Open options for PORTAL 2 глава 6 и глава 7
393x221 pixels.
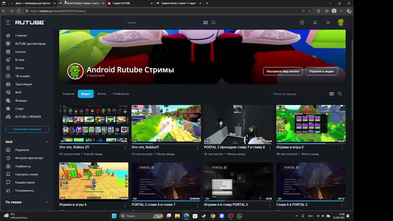pyautogui.click(x=197, y=205)
